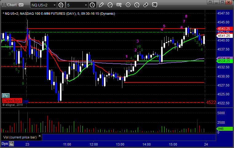
Task: Expand the interval 5 dropdown arrow
Action: 86,5
